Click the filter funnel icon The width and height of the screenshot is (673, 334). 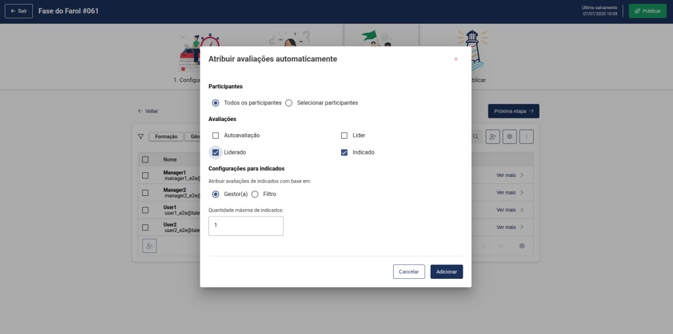141,137
